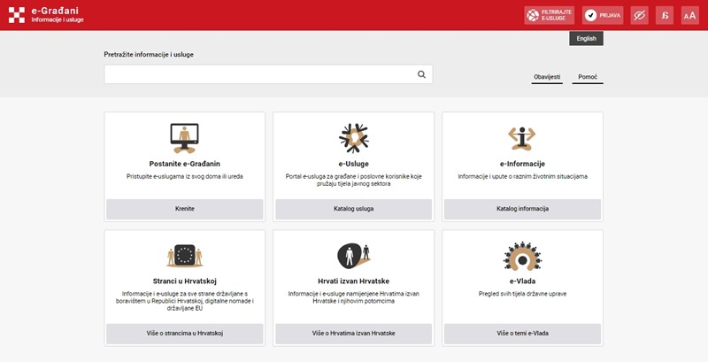Open Katalog usluga under e-Usluge
This screenshot has width=708, height=362.
353,209
